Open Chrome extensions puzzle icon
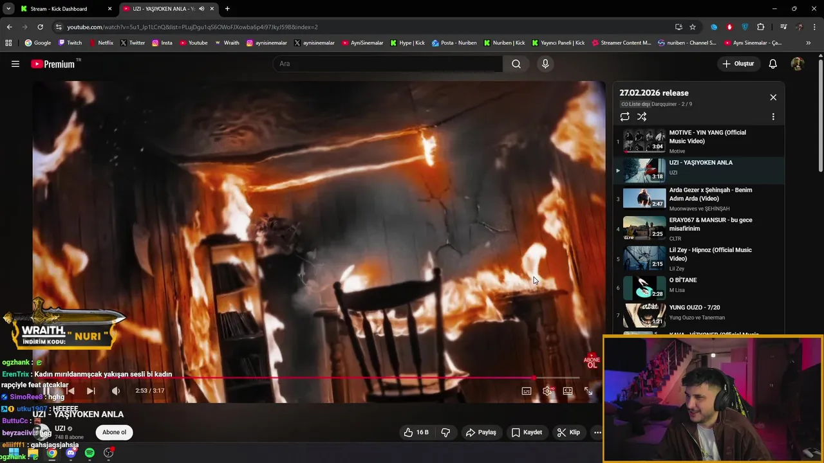 [x=761, y=27]
